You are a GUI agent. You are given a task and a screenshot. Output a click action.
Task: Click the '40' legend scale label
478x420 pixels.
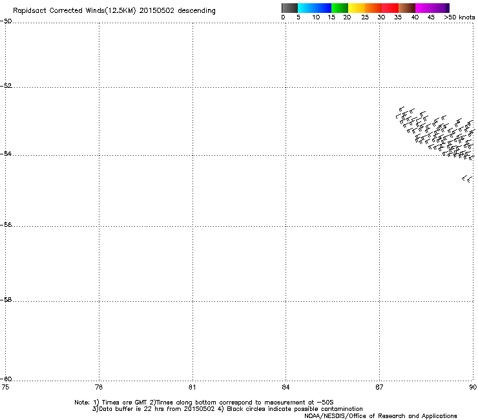(415, 17)
